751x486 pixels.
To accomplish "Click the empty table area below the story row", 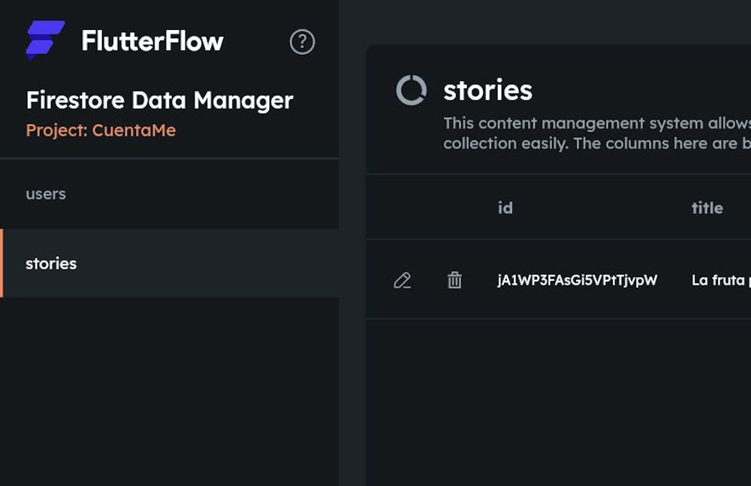I will click(557, 398).
